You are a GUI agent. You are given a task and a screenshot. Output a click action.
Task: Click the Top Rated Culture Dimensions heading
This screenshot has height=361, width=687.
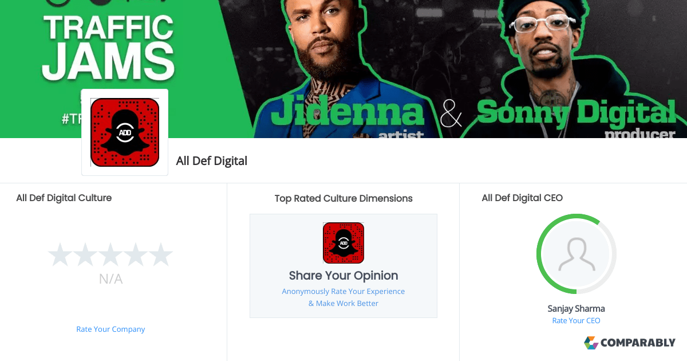(x=343, y=198)
